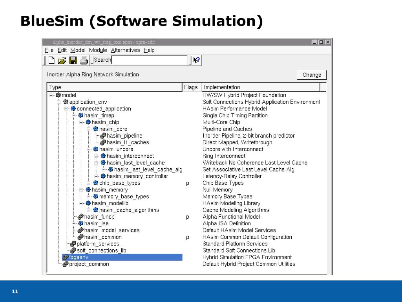Click the Save floppy disk icon
Viewport: 402px width, 302px height.
73,60
